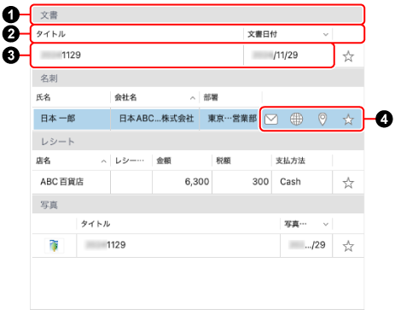The height and width of the screenshot is (315, 395).
Task: Select the photo date cell ending /29
Action: point(306,245)
